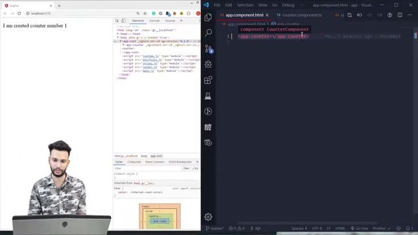Open the DOM Breakpoints tab
The width and height of the screenshot is (418, 235).
point(180,162)
